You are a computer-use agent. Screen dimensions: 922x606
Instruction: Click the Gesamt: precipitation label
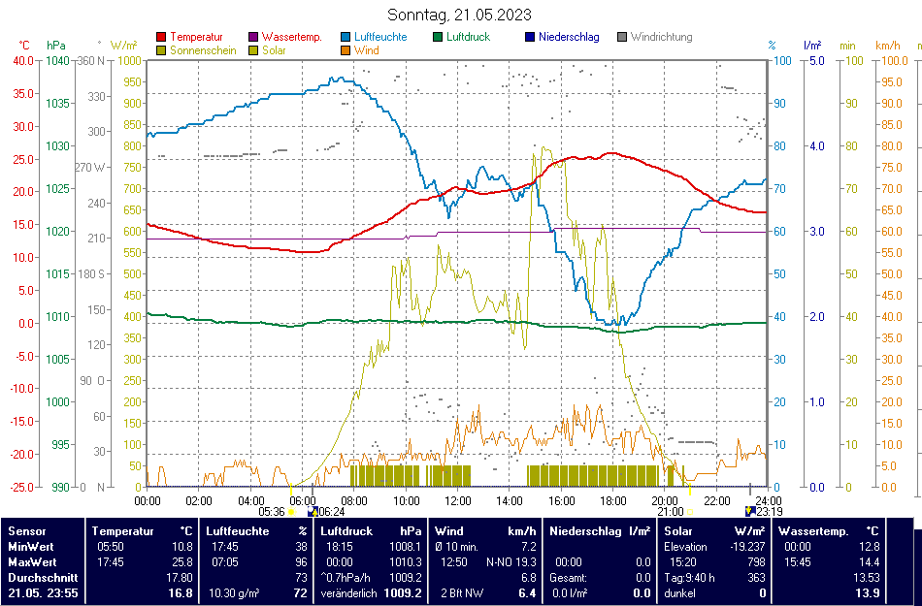click(569, 578)
